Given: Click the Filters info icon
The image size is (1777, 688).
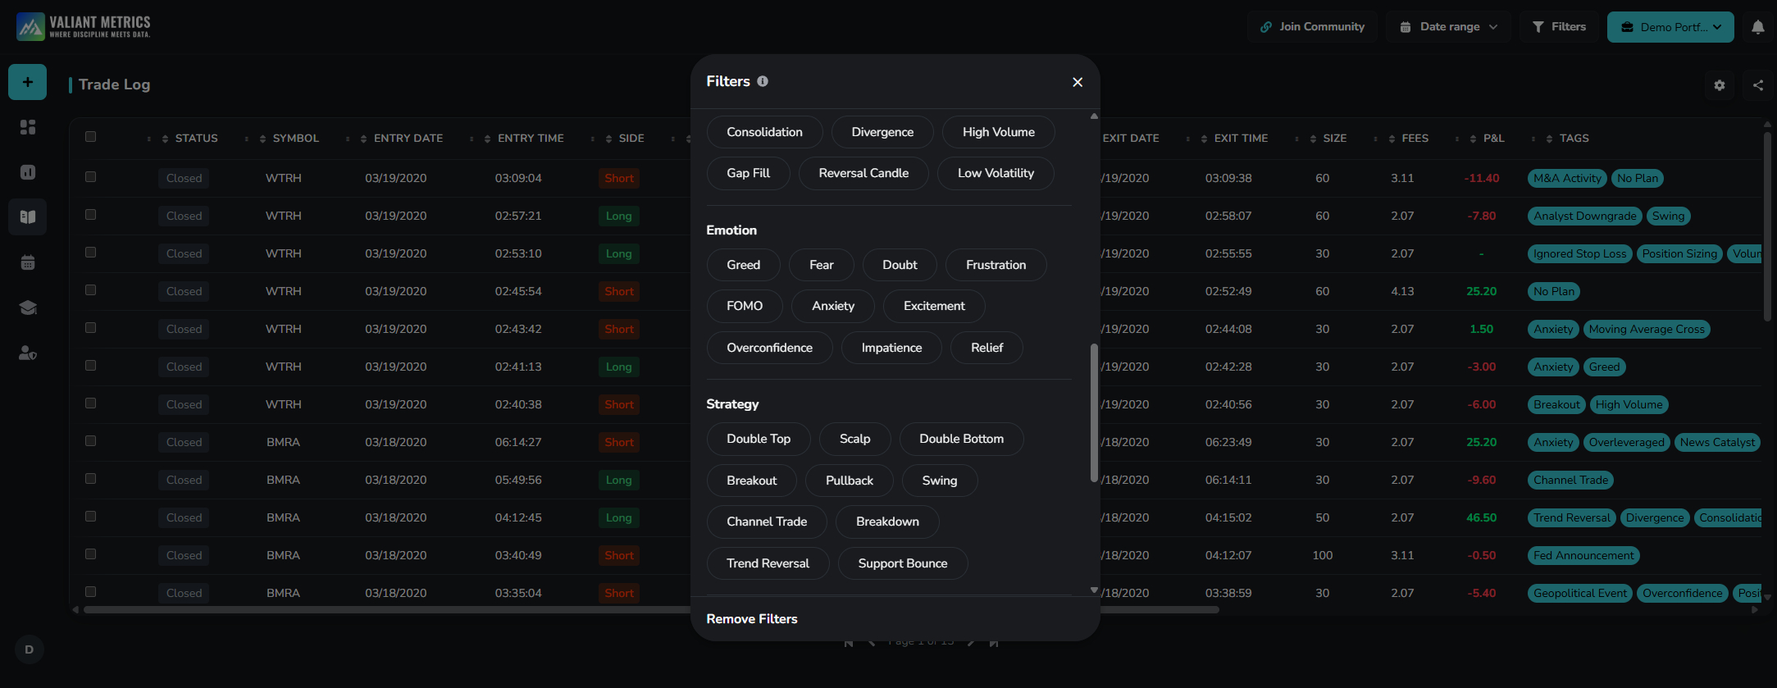Looking at the screenshot, I should 763,81.
